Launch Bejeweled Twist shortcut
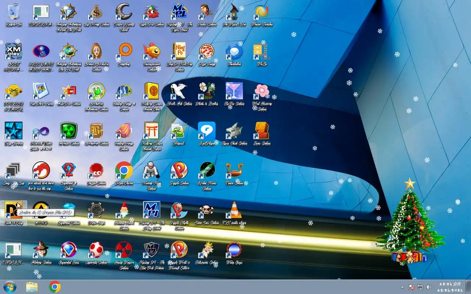The image size is (471, 294). (69, 250)
